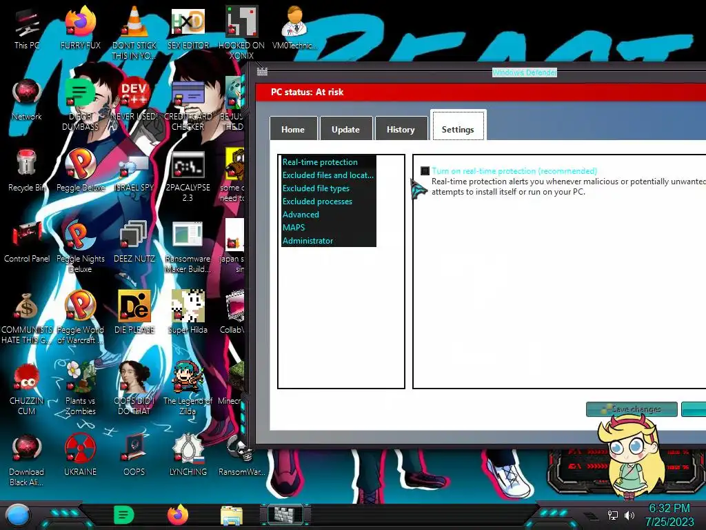Select the Settings tab
Viewport: 706px width, 530px height.
[x=458, y=126]
